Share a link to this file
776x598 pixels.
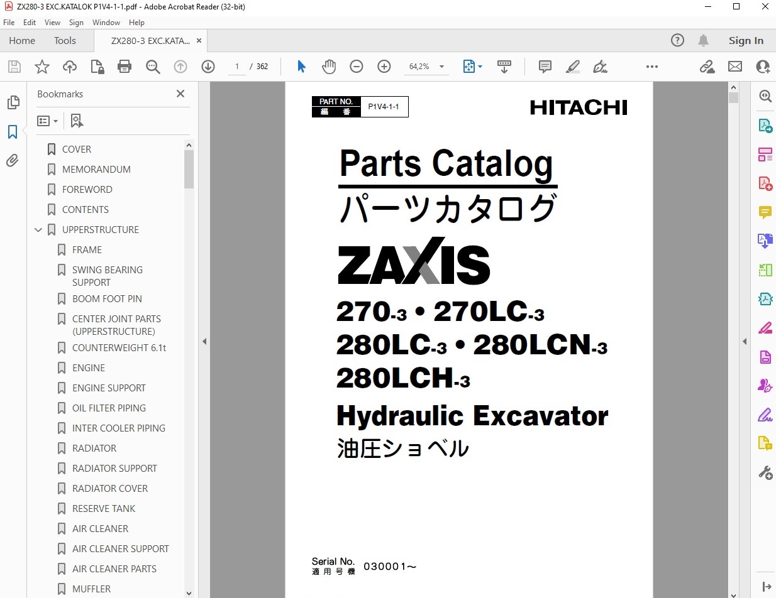point(707,67)
